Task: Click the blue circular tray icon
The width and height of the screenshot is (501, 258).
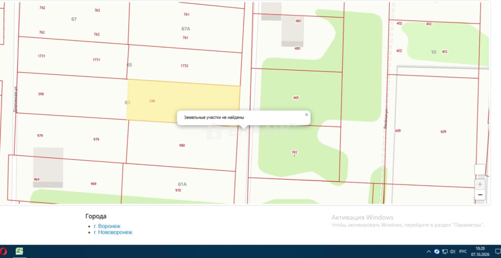Action: point(437,252)
